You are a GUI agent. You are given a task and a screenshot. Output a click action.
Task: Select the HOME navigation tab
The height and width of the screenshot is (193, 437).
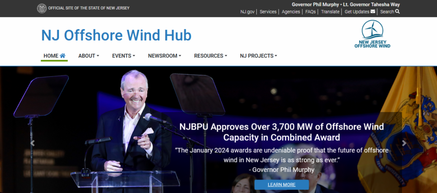(54, 56)
